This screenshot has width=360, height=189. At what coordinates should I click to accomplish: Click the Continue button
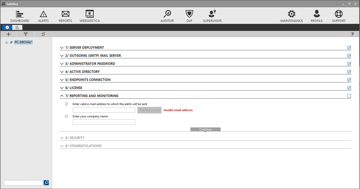tap(205, 129)
